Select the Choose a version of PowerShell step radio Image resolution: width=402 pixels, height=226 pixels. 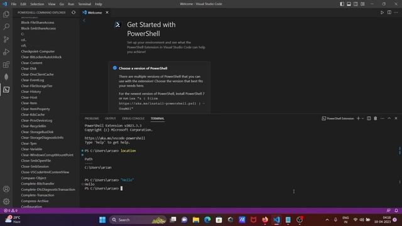pos(115,68)
